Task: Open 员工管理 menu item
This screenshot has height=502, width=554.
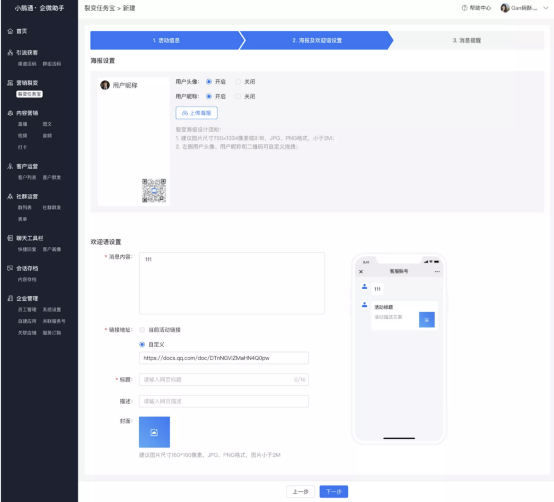Action: pyautogui.click(x=27, y=310)
